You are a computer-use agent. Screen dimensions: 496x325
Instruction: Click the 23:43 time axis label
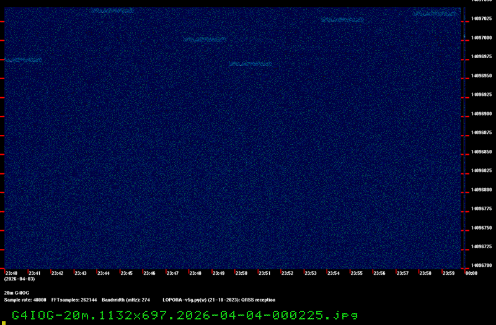tap(81, 273)
